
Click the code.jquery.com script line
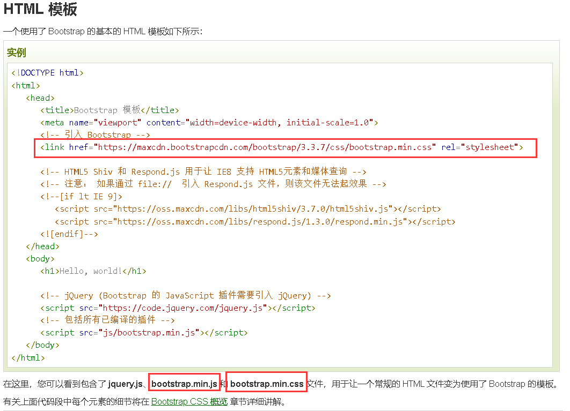(x=178, y=308)
